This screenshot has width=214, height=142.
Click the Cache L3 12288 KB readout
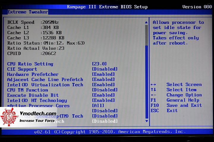click(x=36, y=38)
